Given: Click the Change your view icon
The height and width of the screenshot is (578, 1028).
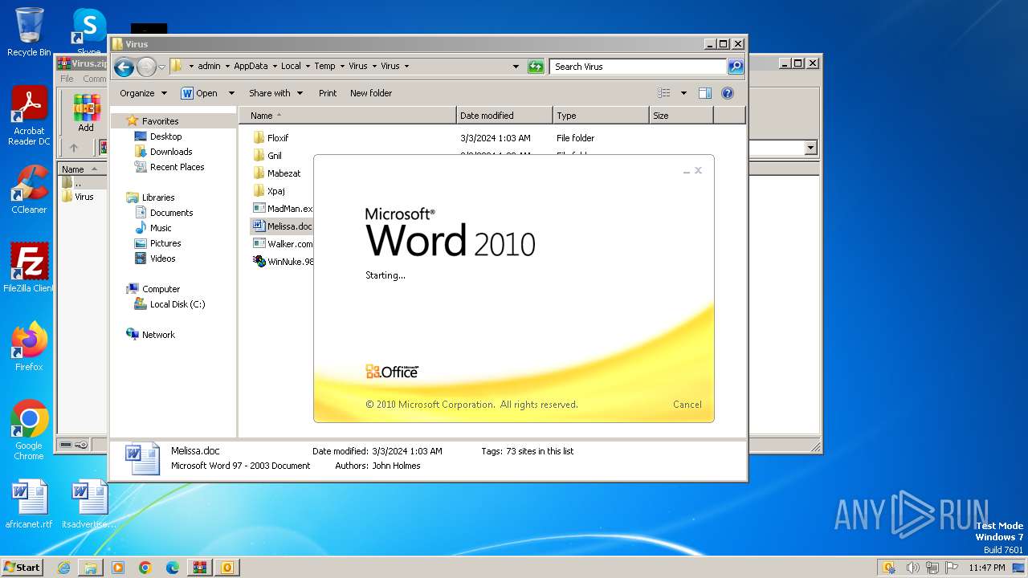Looking at the screenshot, I should (664, 93).
